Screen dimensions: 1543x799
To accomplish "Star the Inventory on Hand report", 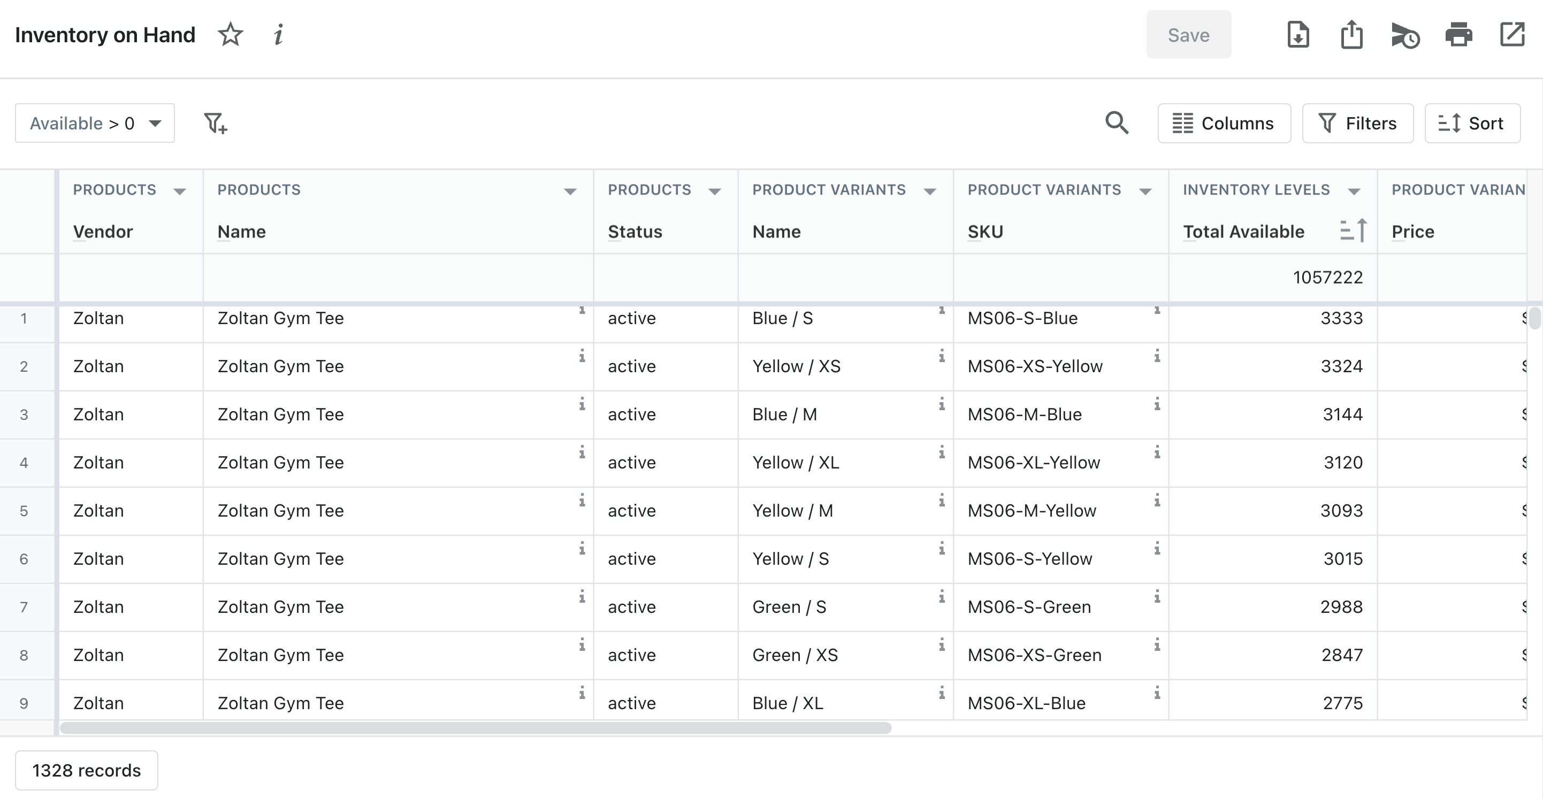I will pos(230,35).
